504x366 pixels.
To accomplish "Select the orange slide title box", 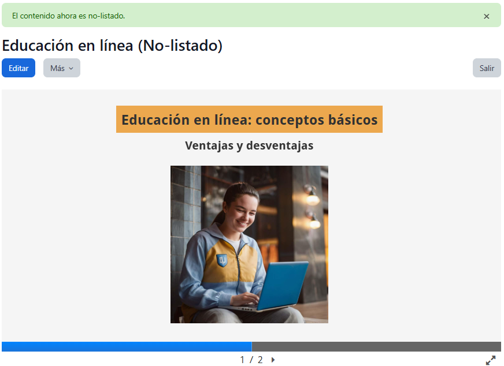I will pyautogui.click(x=249, y=119).
